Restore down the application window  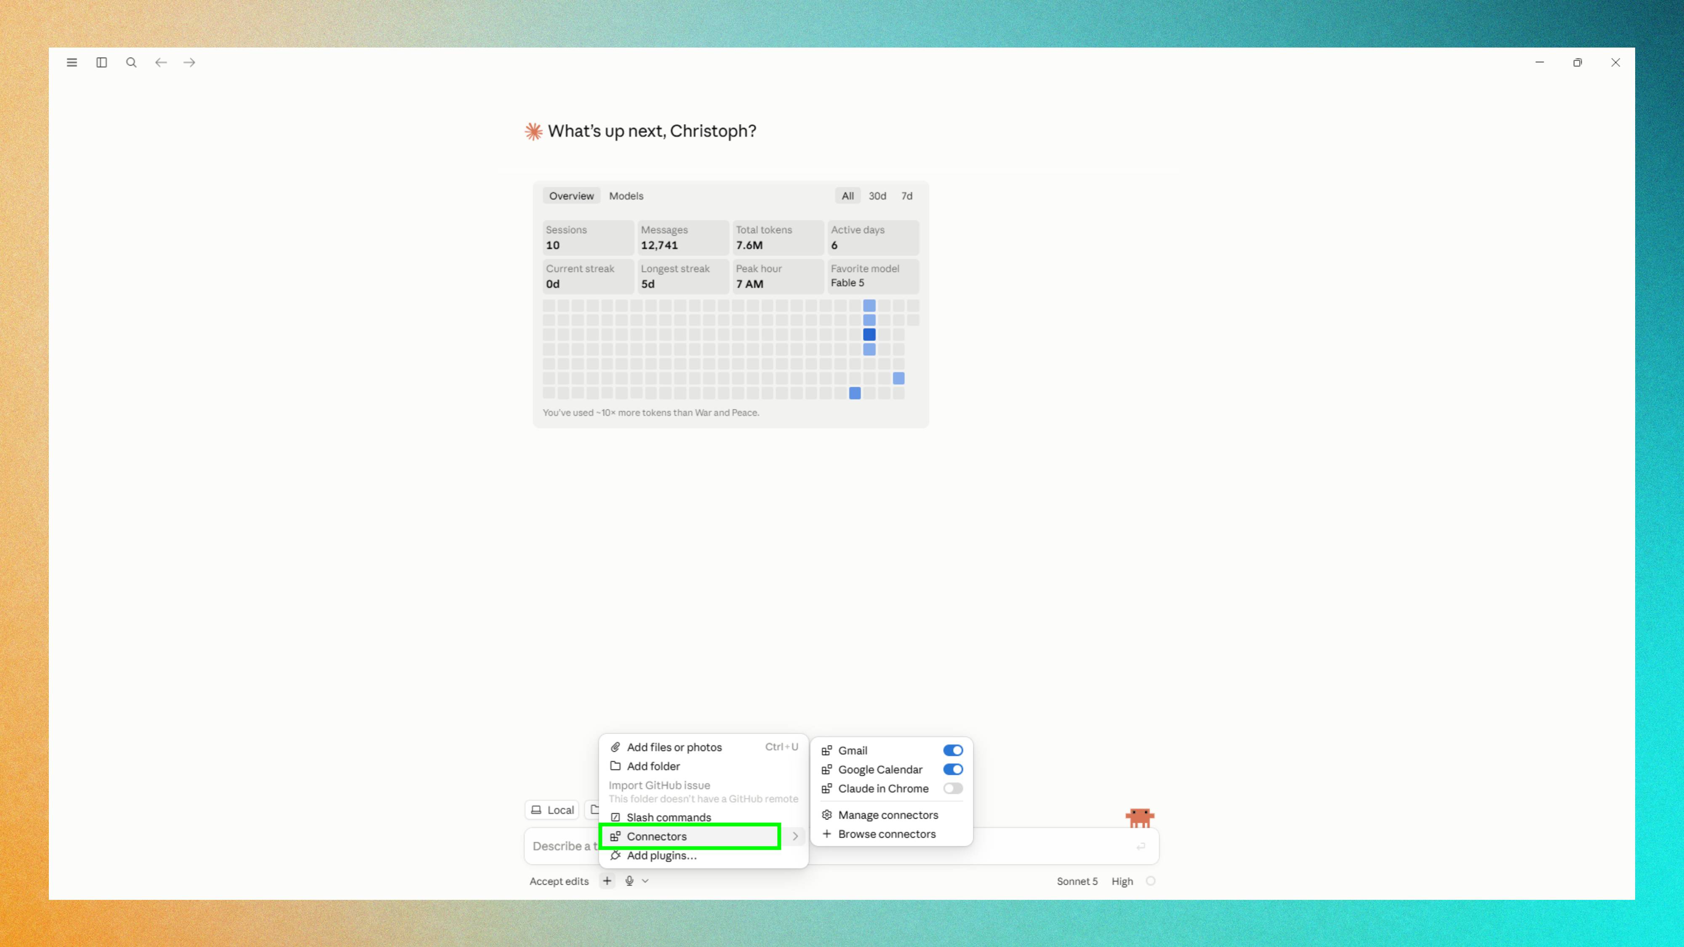(1577, 63)
